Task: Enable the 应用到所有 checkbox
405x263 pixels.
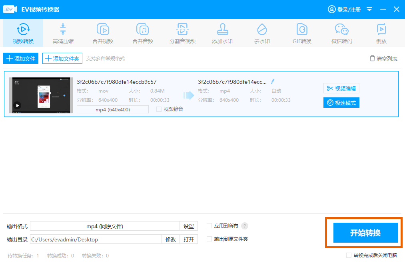Action: click(x=209, y=226)
